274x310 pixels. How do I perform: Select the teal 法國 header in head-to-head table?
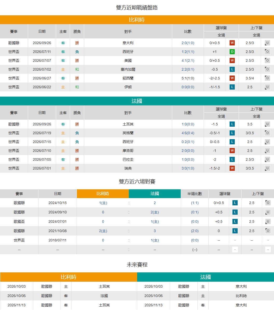point(155,193)
